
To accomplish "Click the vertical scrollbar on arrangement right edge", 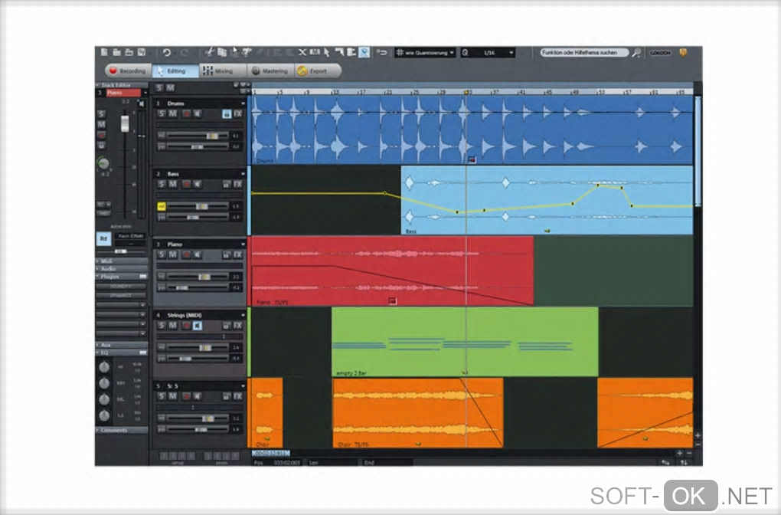I will click(x=698, y=151).
